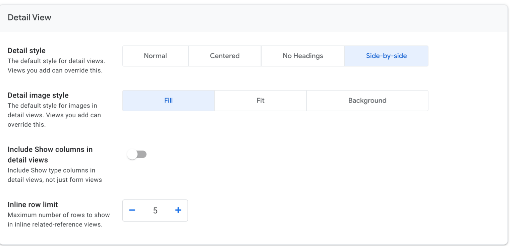Click the plus icon to increase inline row limit
The height and width of the screenshot is (246, 515).
click(178, 210)
